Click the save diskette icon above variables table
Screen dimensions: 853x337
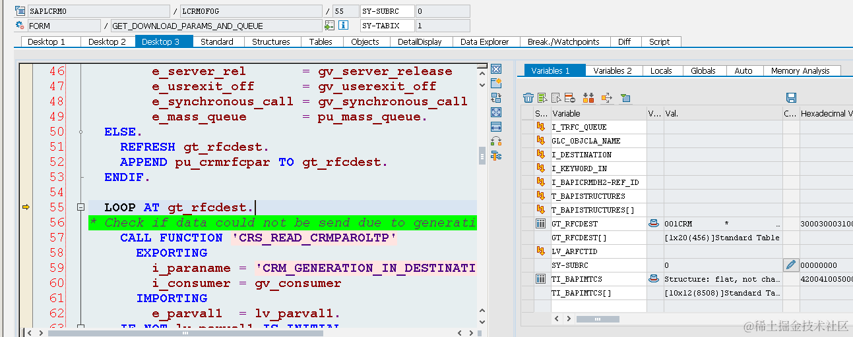[792, 98]
